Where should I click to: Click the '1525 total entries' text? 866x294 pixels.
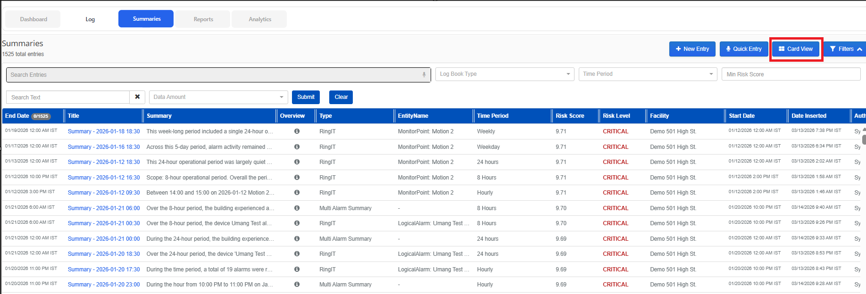(x=23, y=54)
